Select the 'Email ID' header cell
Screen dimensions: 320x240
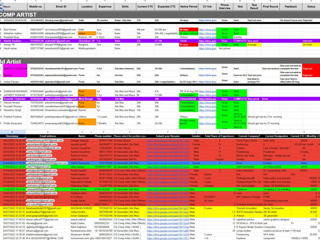pos(61,6)
